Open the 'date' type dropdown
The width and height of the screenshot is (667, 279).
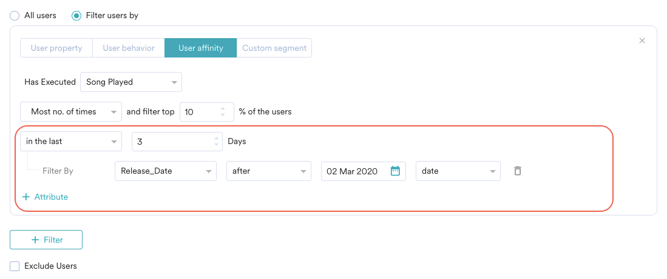(458, 171)
